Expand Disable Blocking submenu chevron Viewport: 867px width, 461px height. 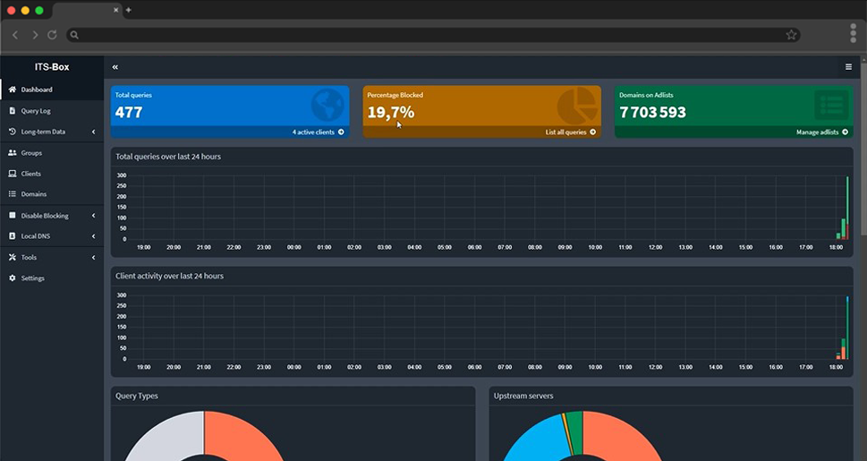pyautogui.click(x=93, y=215)
